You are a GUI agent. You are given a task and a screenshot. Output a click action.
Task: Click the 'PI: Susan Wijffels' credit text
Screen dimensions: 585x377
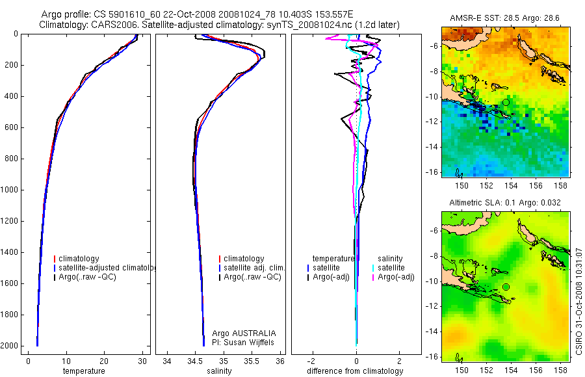pyautogui.click(x=243, y=343)
